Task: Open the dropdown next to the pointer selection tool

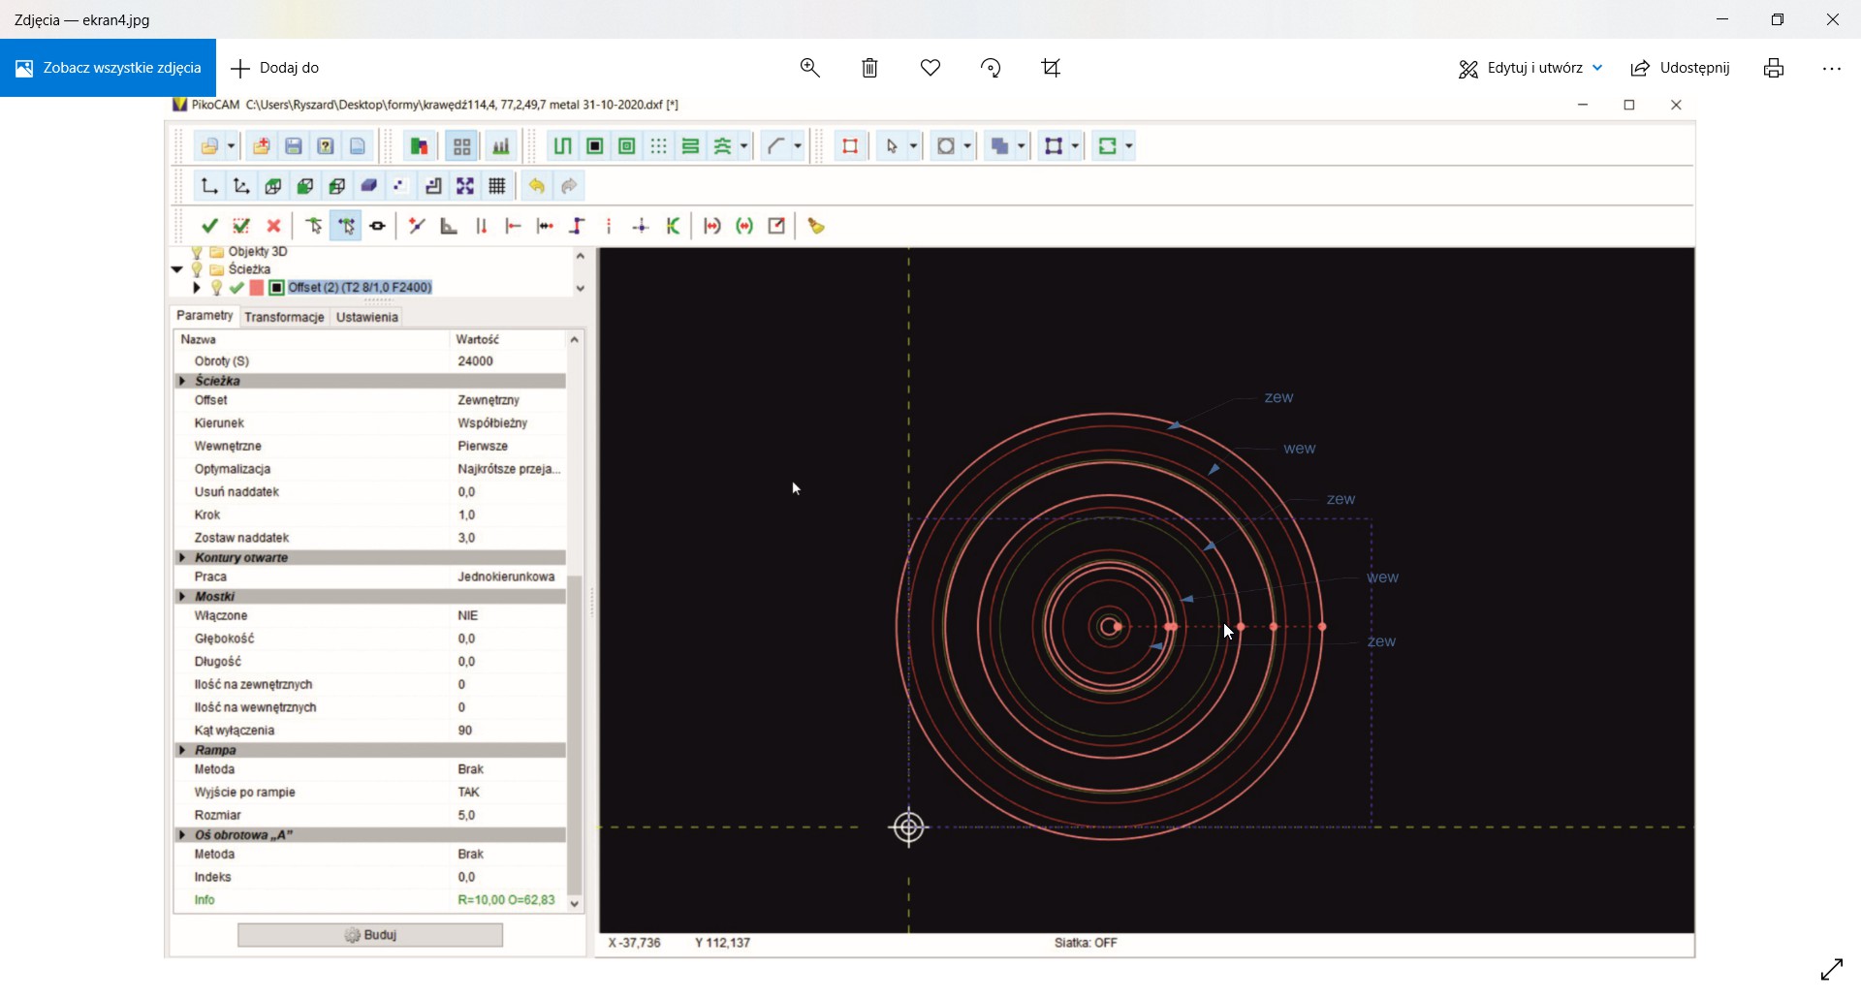Action: tap(914, 147)
